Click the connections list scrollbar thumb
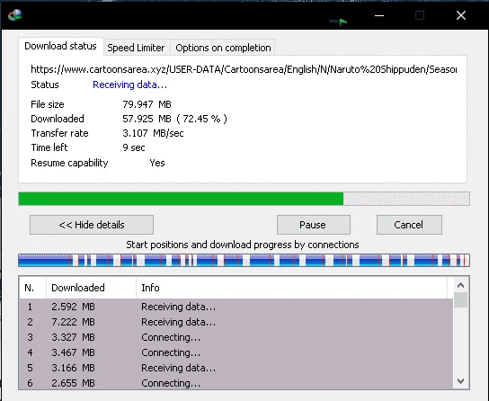The image size is (489, 401). pos(460,300)
